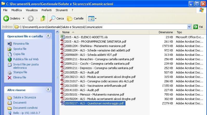Viewport: 207px width, 115px height.
Task: Click the PDF icon of PROGRAMMAZIONE SANITARIA.pdf
Action: 62,42
